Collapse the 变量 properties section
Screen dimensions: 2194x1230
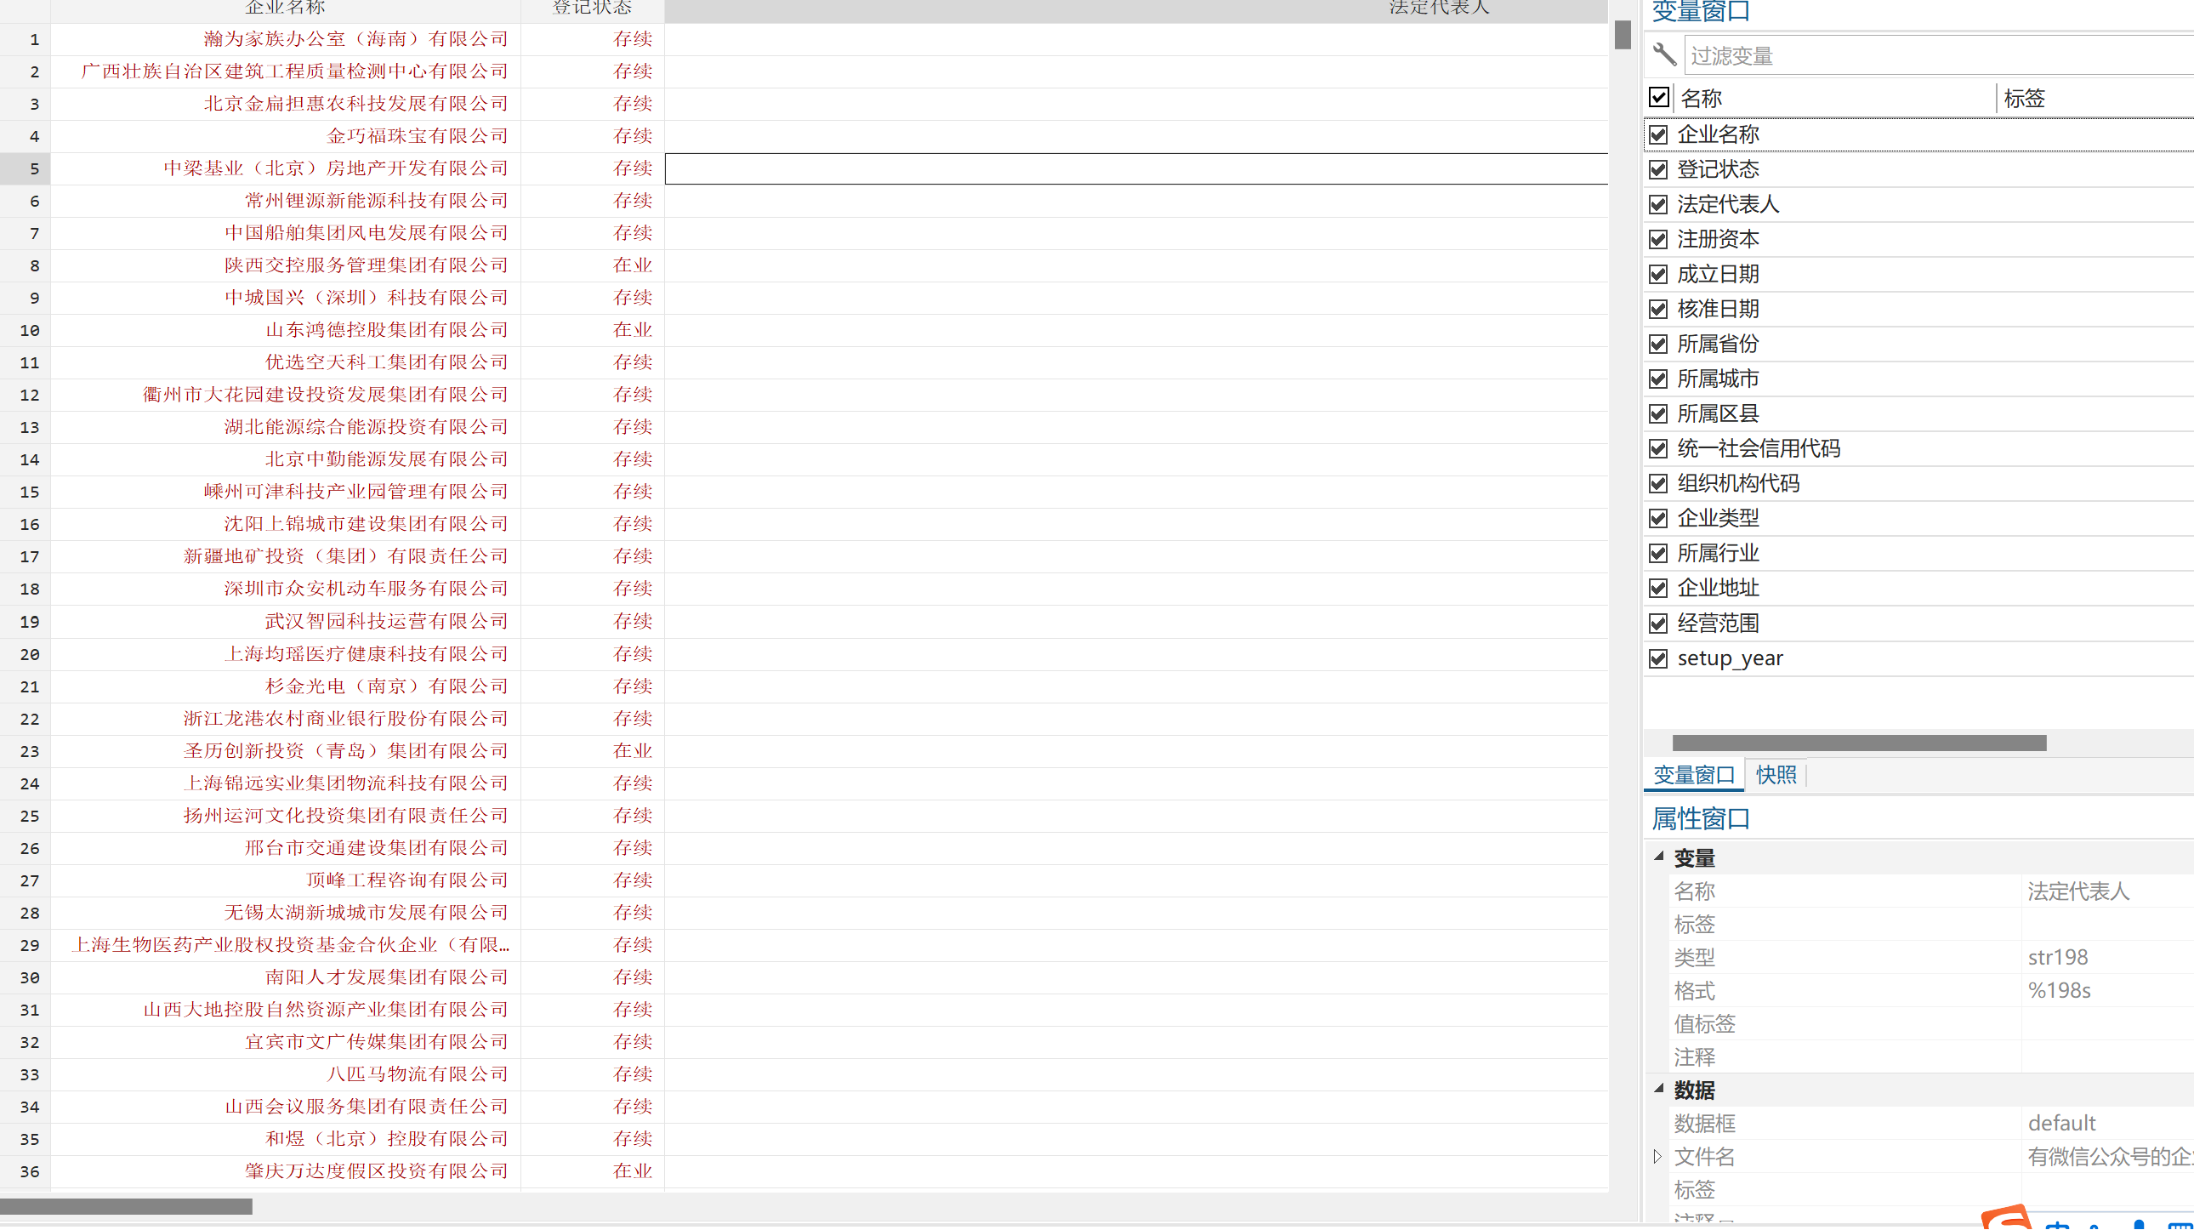[1658, 856]
